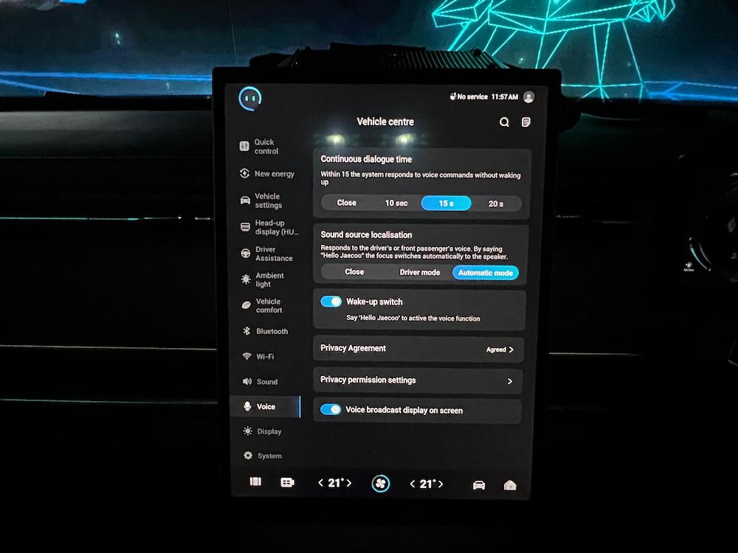Set continuous dialogue time to 10 sec
This screenshot has width=738, height=553.
[396, 204]
